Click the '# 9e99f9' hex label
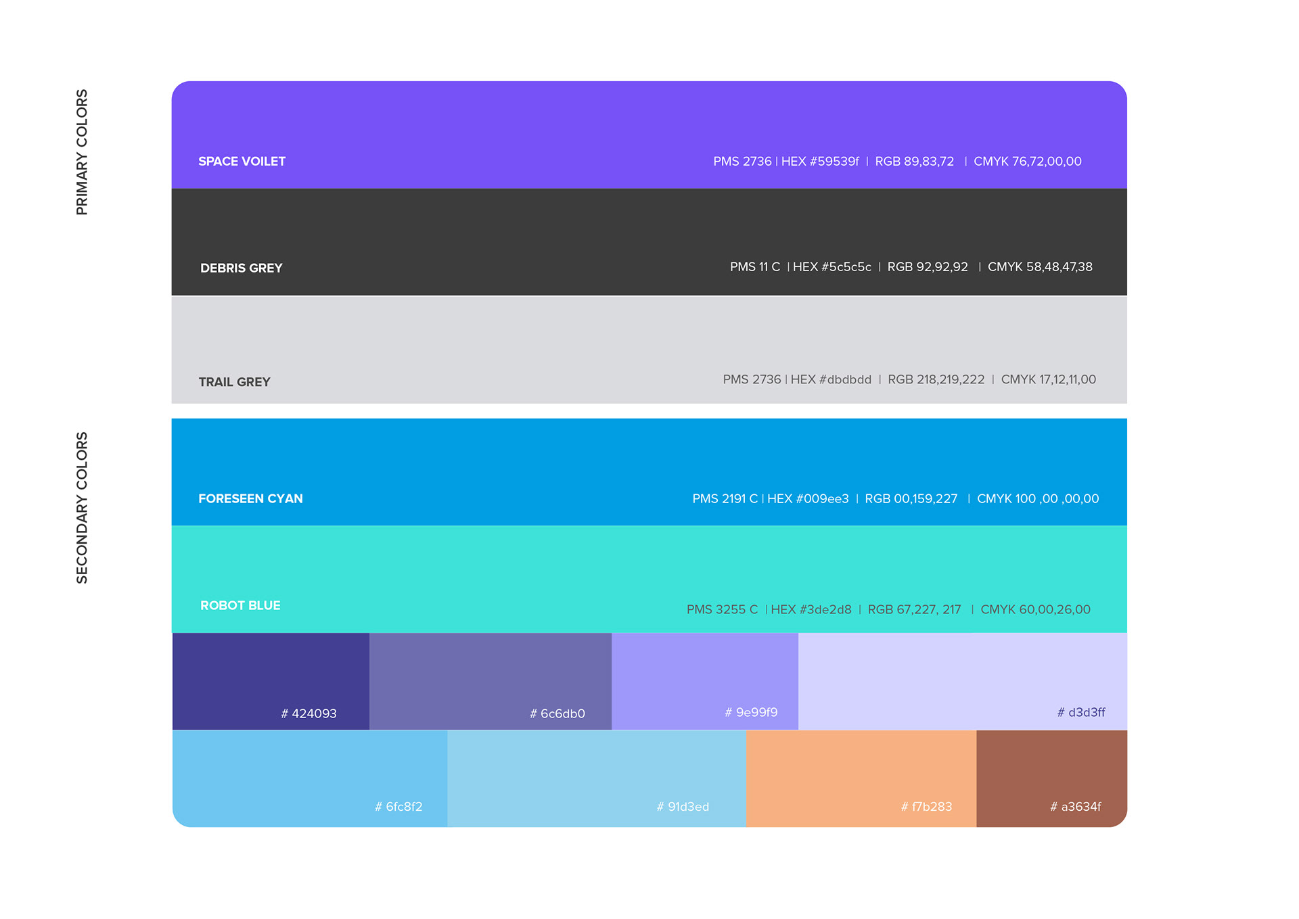Screen dimensions: 1299x919 [751, 713]
